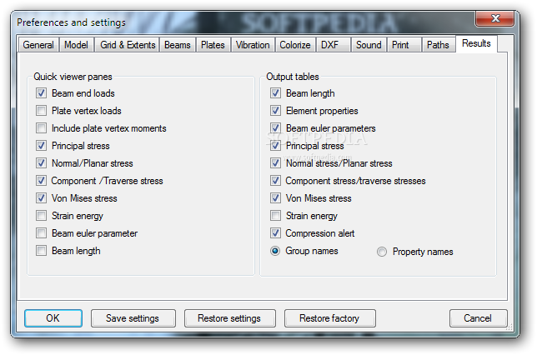
Task: Click Restore settings button
Action: coord(229,318)
